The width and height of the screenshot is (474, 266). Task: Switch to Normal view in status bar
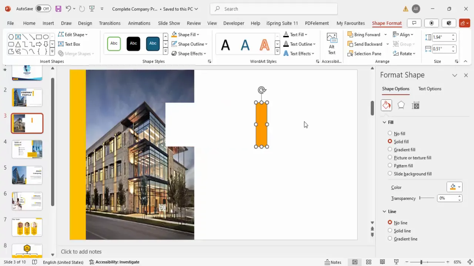point(355,262)
